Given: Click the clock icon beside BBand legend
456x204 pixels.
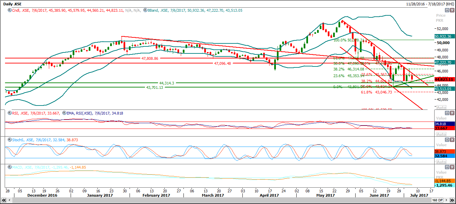Looking at the screenshot, I should coord(145,10).
